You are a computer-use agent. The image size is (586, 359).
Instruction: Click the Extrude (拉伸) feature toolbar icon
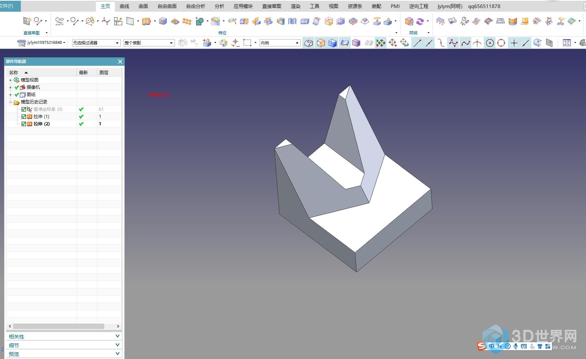click(146, 21)
